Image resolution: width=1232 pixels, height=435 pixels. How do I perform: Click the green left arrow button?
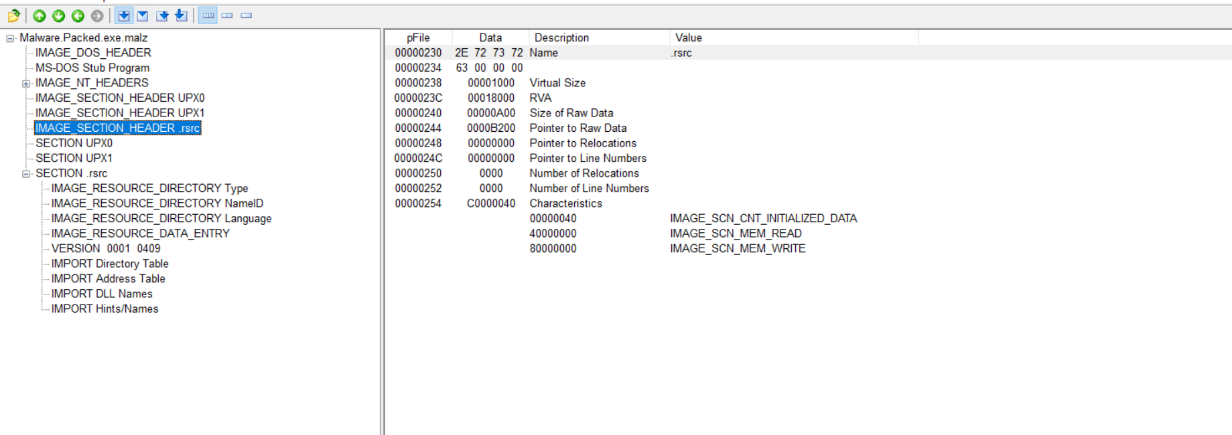[78, 15]
